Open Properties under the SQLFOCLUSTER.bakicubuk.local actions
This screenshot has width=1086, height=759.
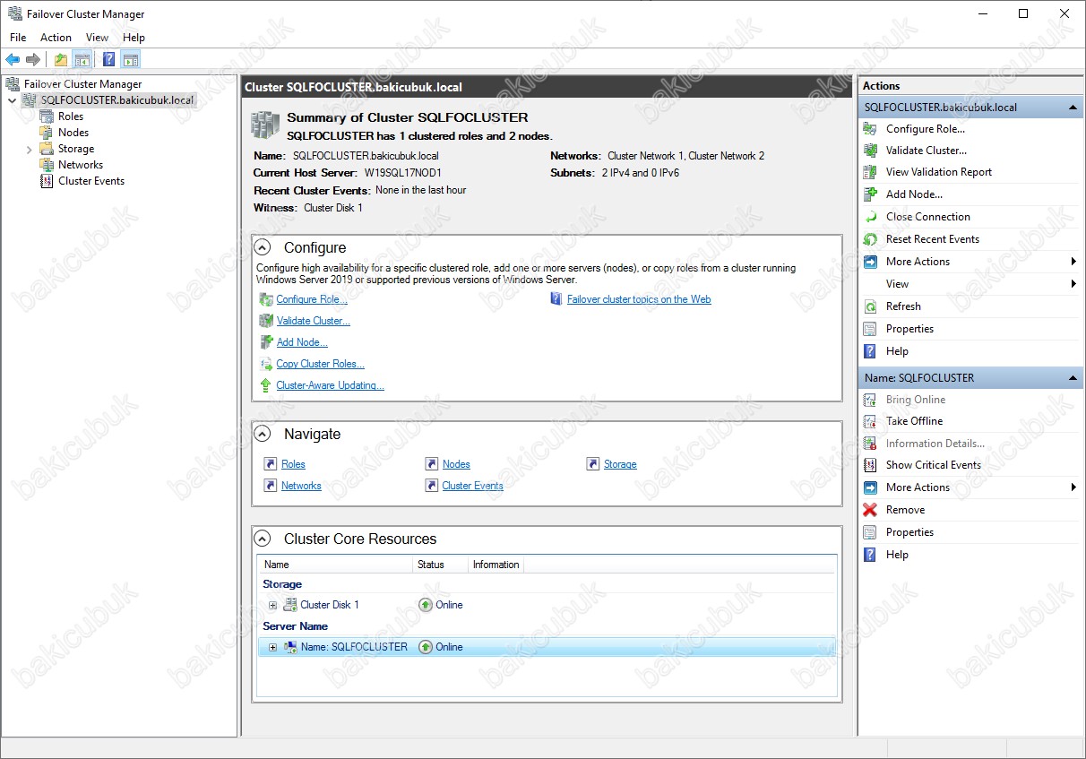909,329
